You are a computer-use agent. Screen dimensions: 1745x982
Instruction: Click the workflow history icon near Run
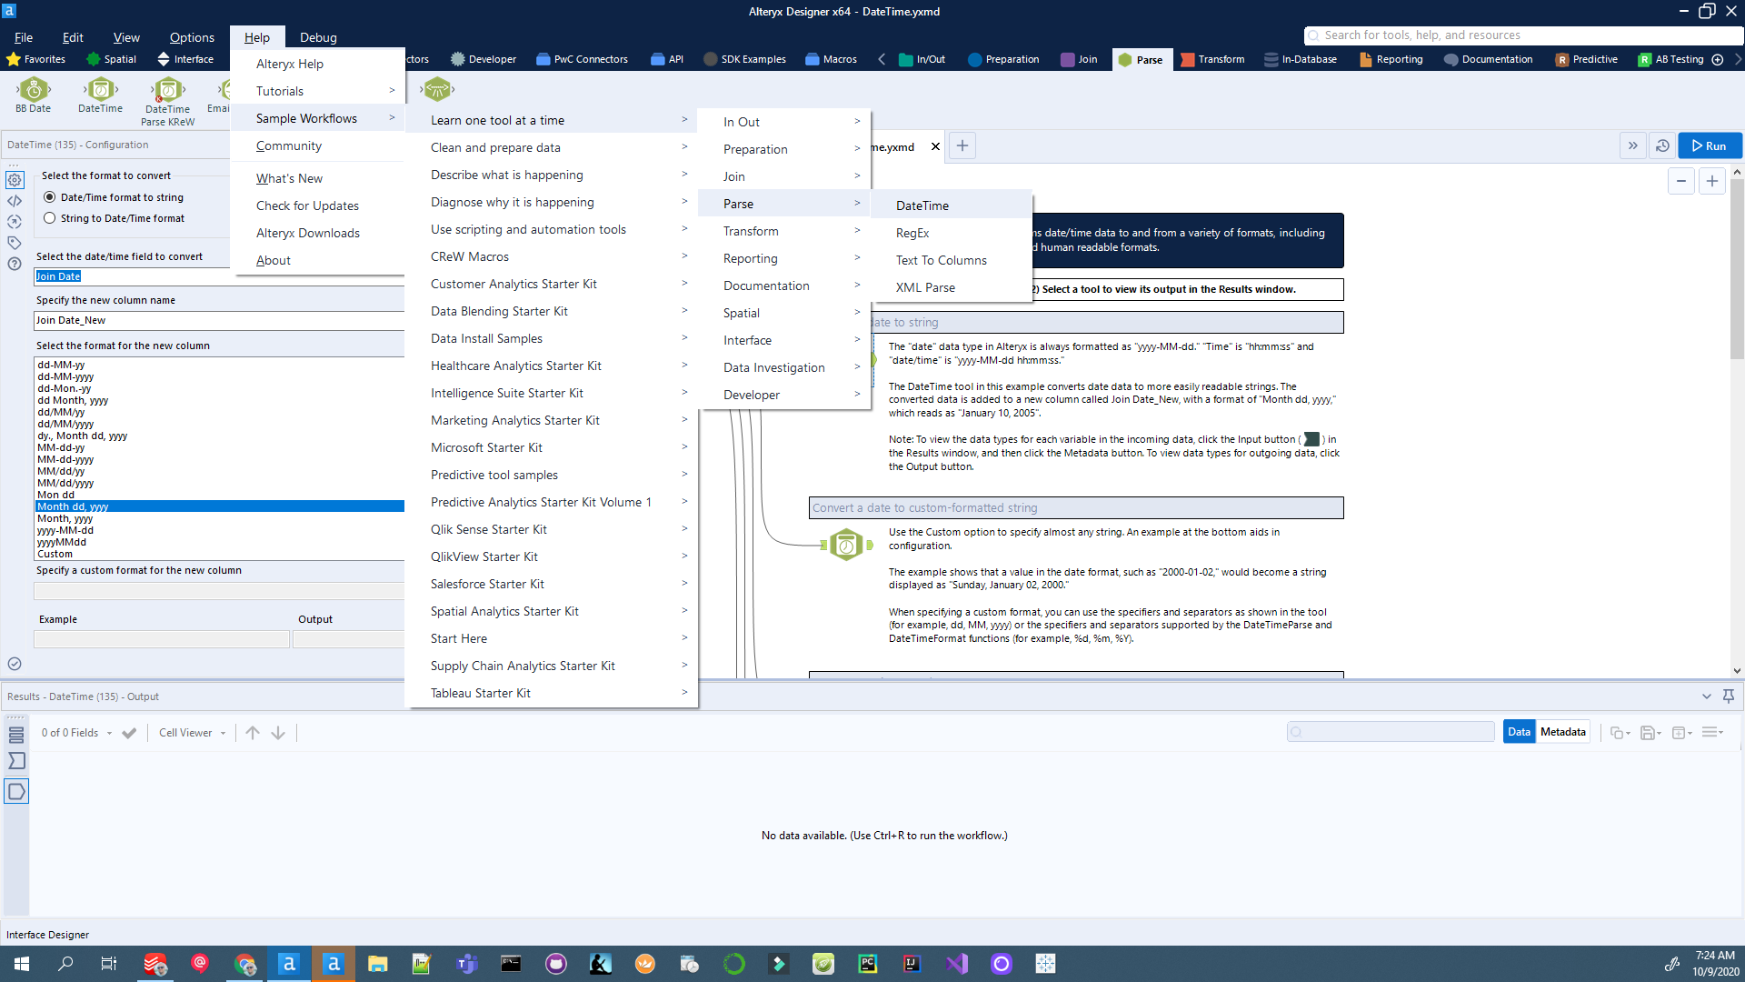(1662, 145)
